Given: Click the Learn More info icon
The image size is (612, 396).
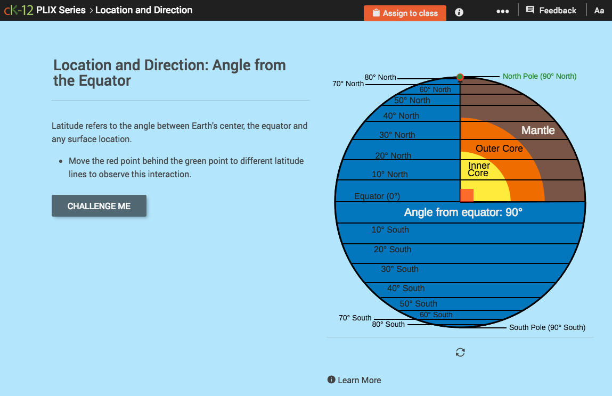Looking at the screenshot, I should point(331,379).
